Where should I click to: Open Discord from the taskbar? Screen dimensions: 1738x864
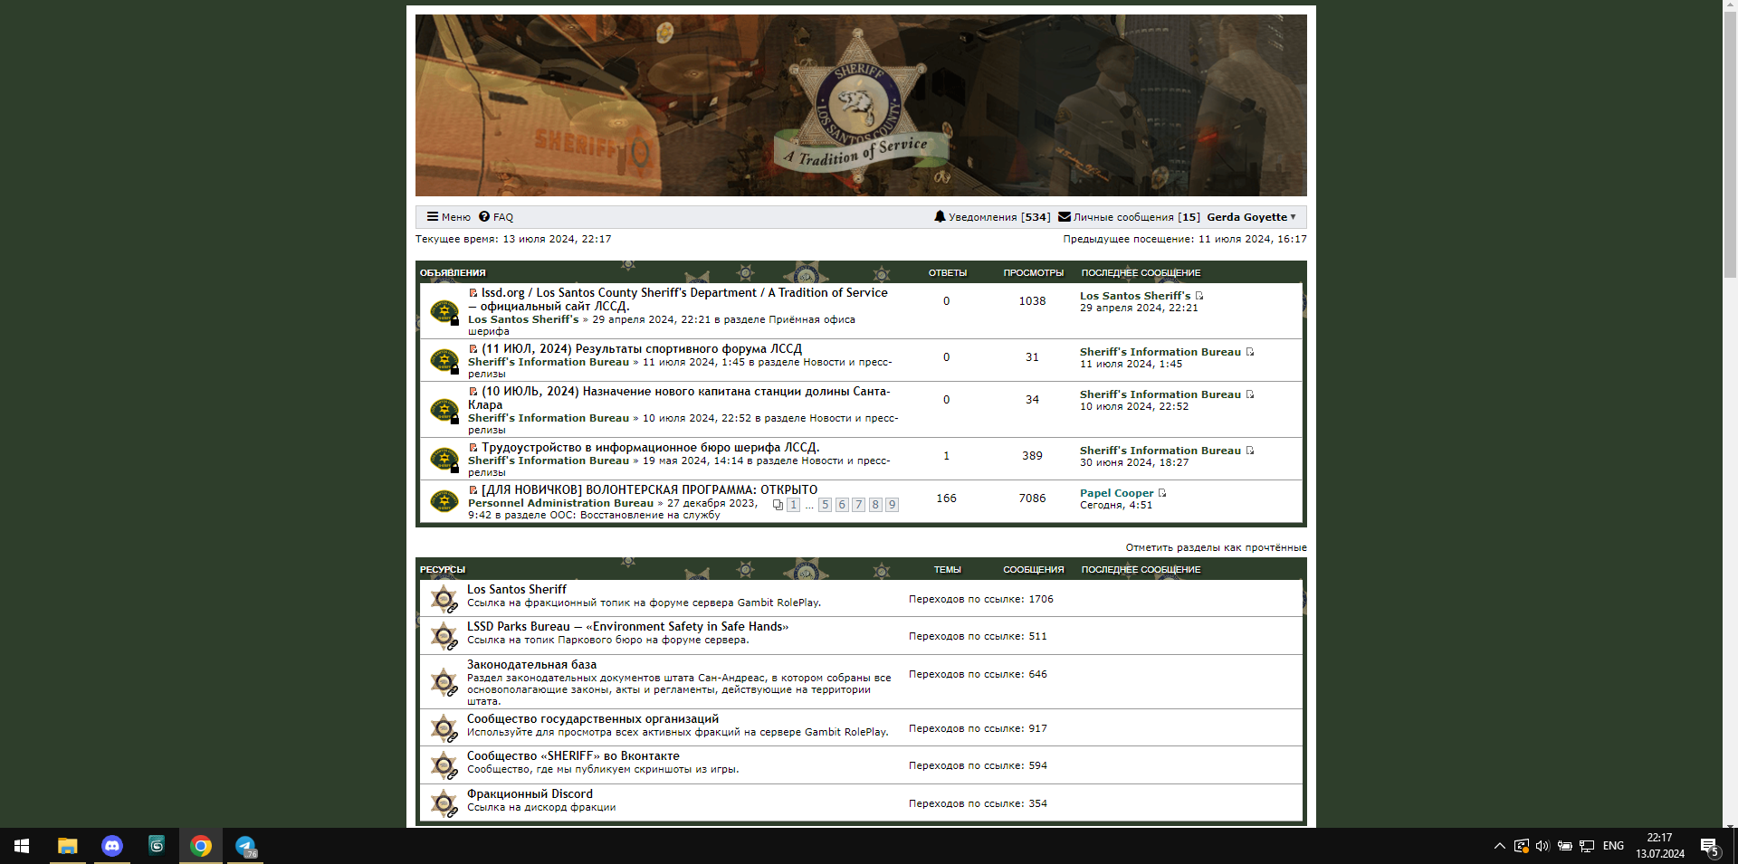click(112, 846)
